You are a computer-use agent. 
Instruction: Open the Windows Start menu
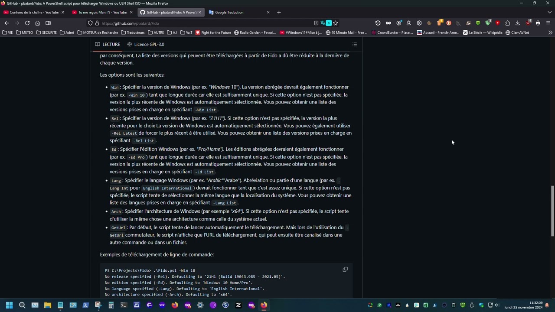coord(9,305)
